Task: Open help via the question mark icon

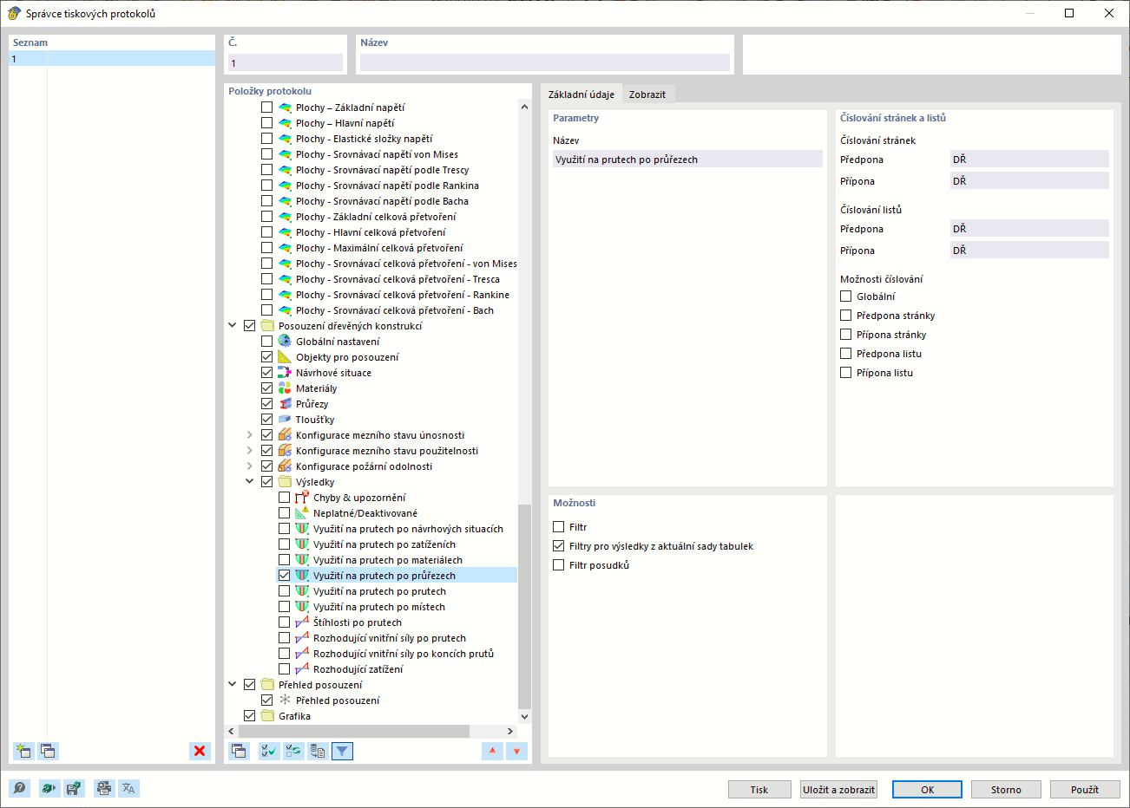Action: (x=20, y=788)
